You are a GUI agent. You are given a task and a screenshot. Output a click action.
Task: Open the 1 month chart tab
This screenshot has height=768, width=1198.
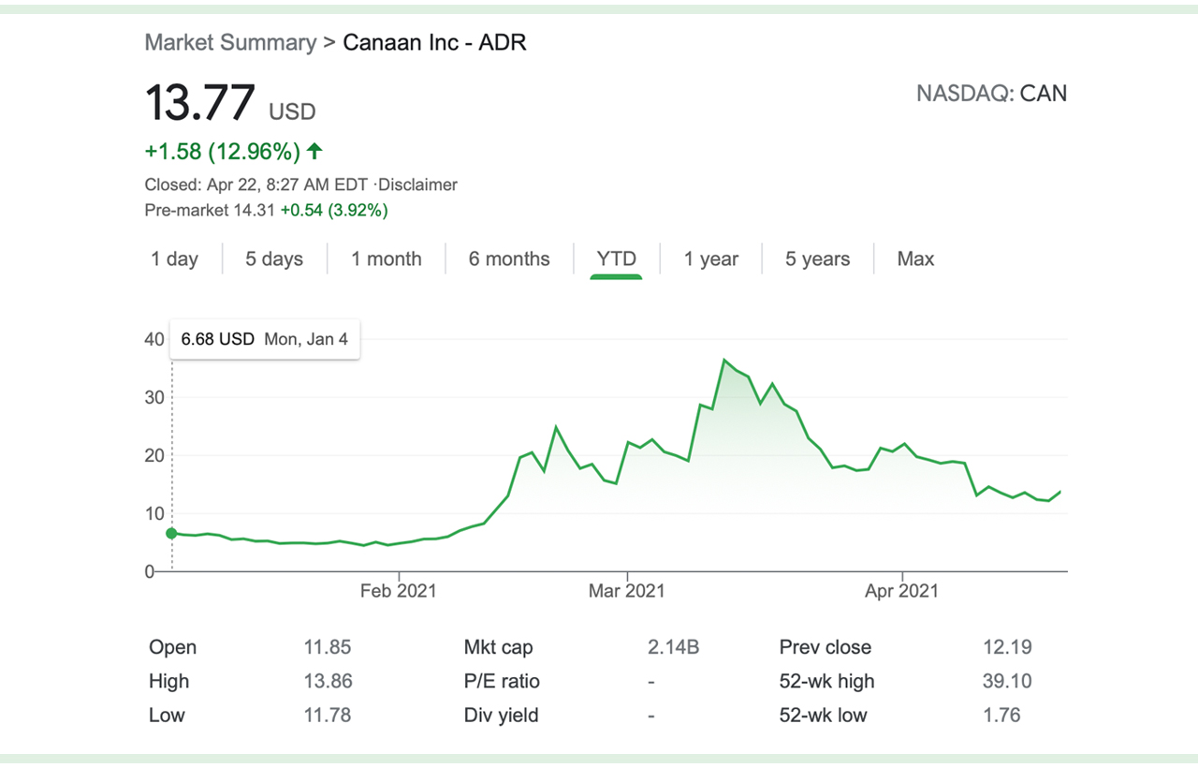[387, 259]
